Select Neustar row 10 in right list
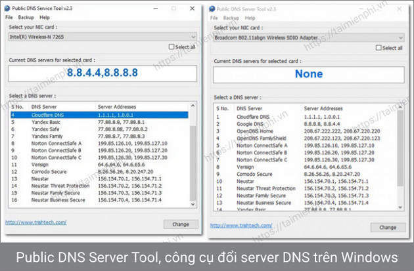 tap(306, 181)
